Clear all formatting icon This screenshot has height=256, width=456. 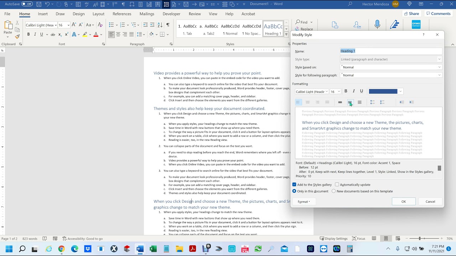pyautogui.click(x=100, y=25)
